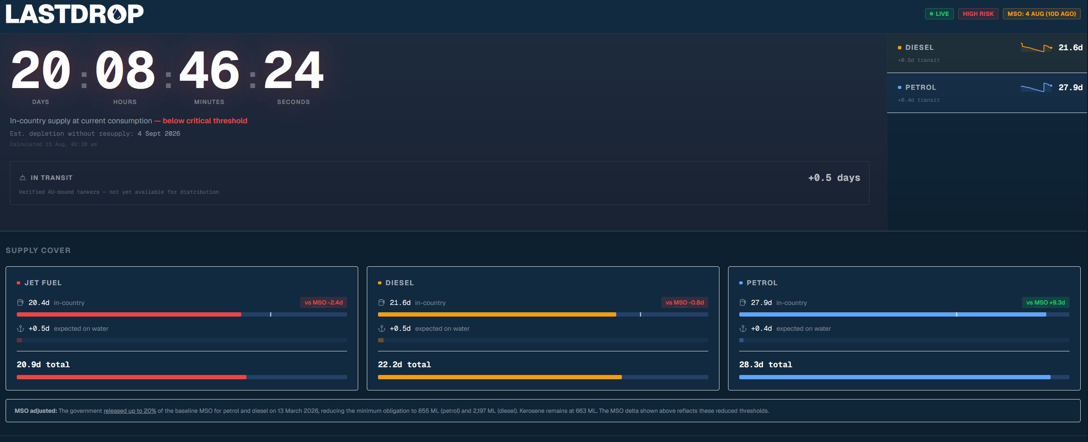Click the 27.9d value in the side panel
The image size is (1088, 442).
(x=1070, y=88)
